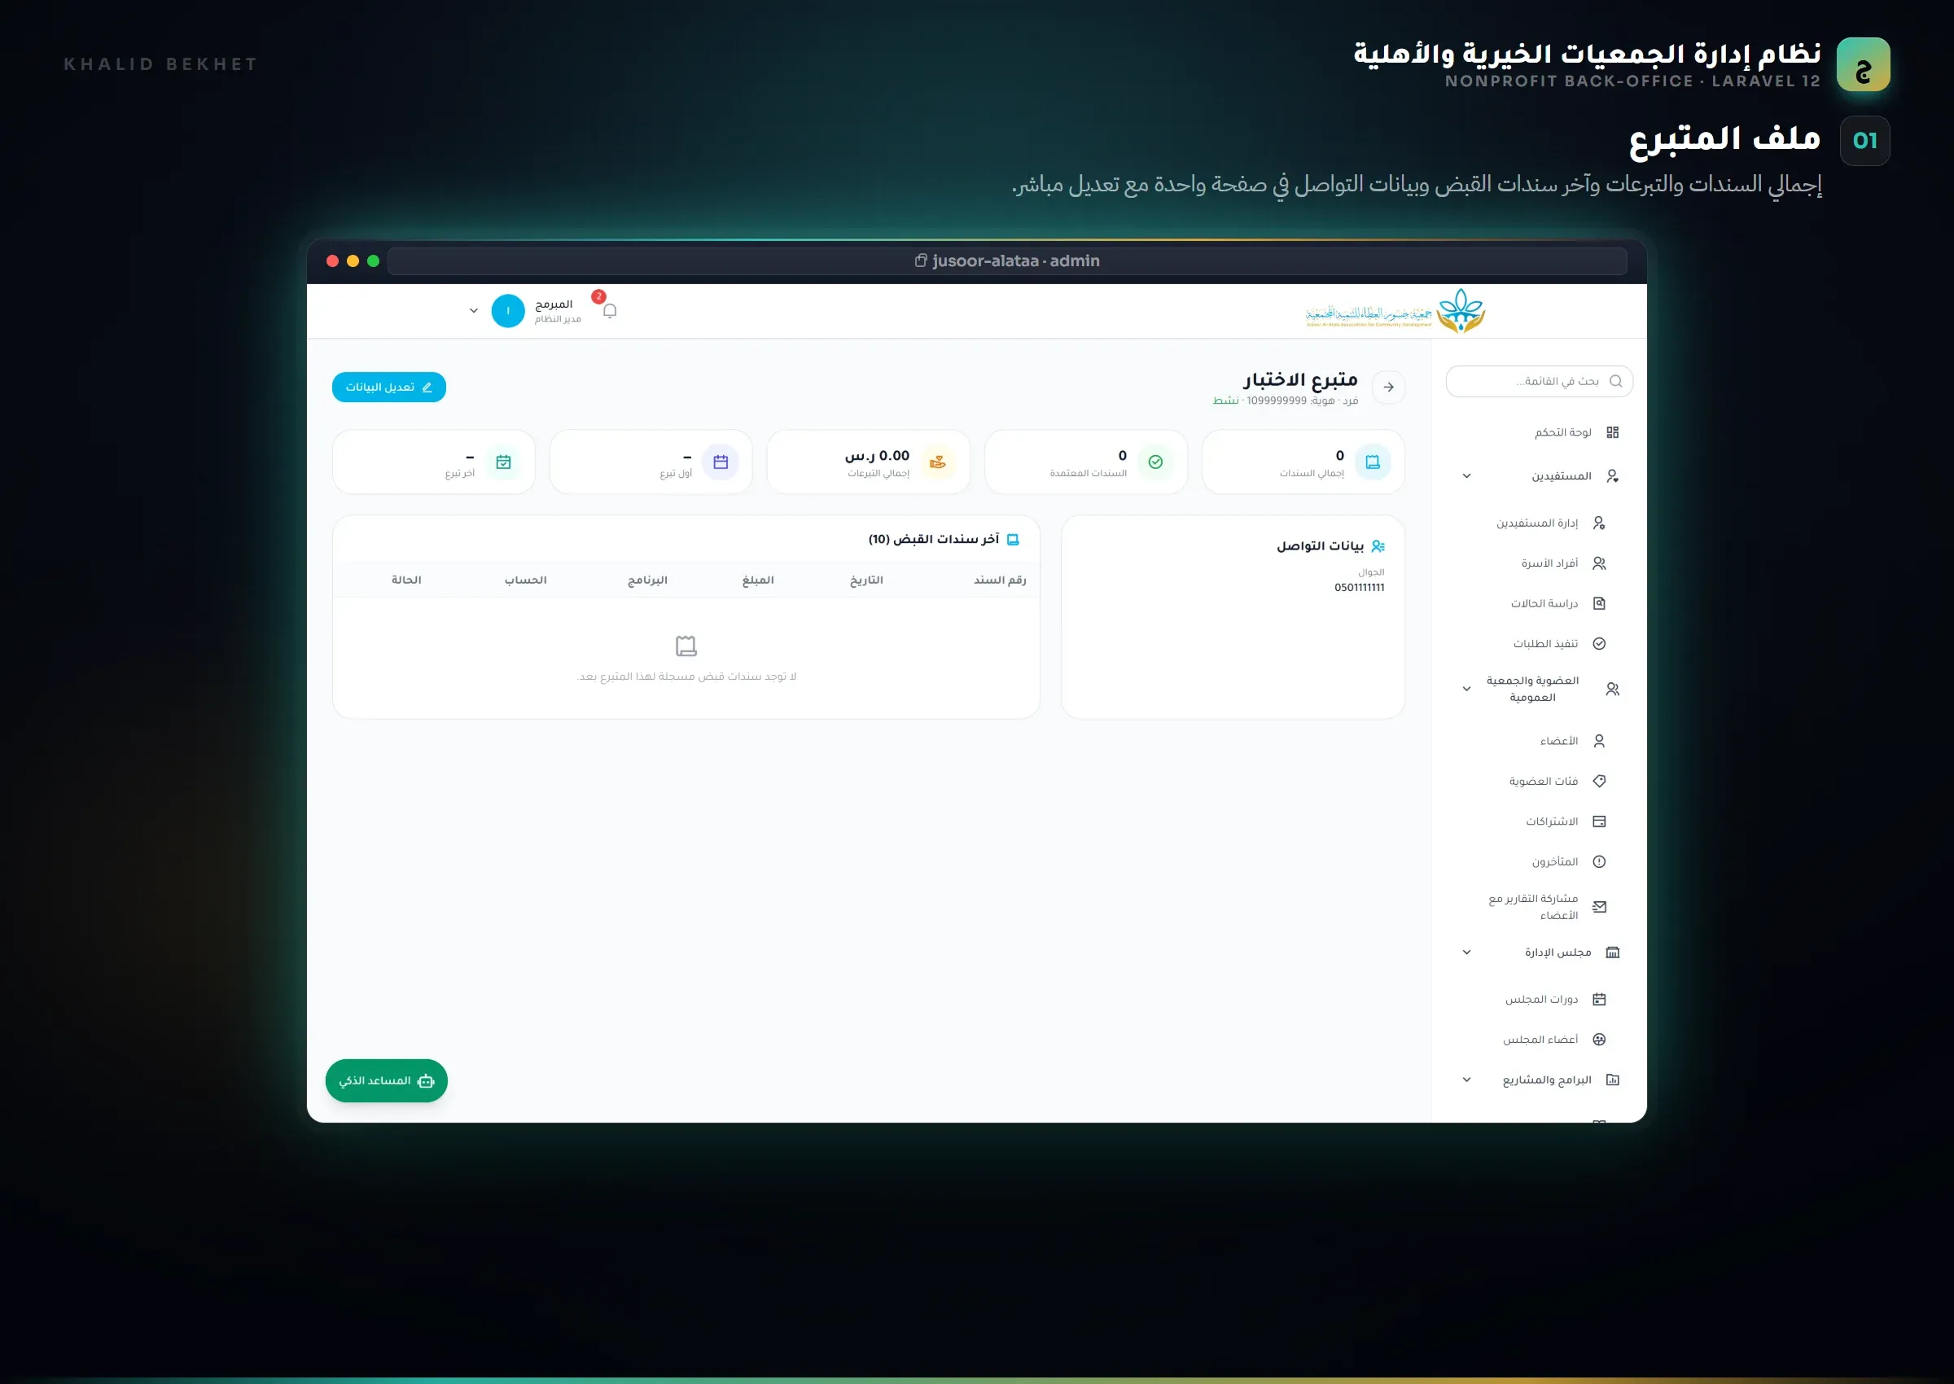Click the المبلغ column header
The height and width of the screenshot is (1384, 1954).
tap(757, 580)
